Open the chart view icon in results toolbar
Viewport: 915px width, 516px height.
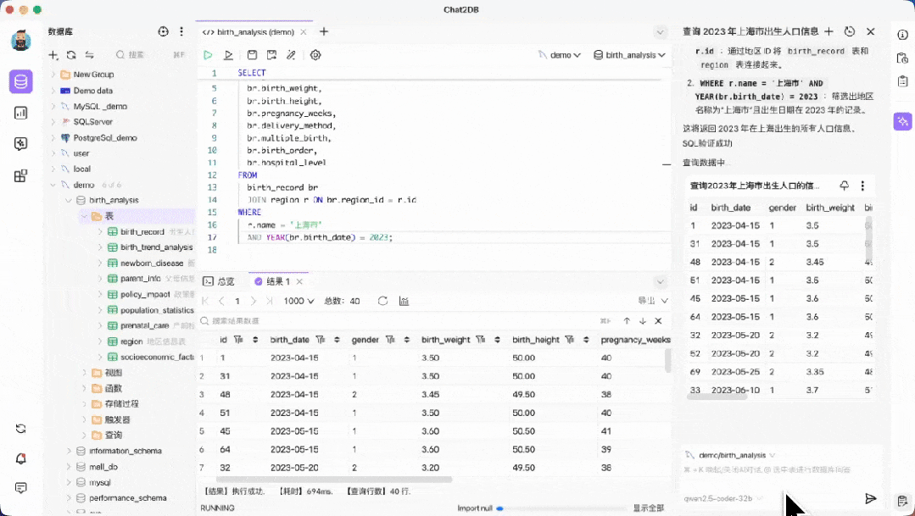(404, 301)
